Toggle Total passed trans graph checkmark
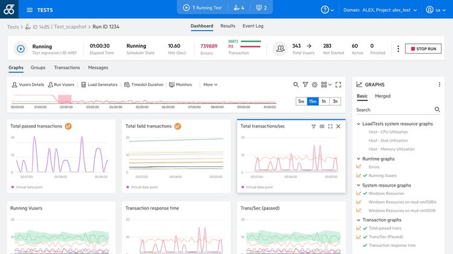 click(x=365, y=228)
